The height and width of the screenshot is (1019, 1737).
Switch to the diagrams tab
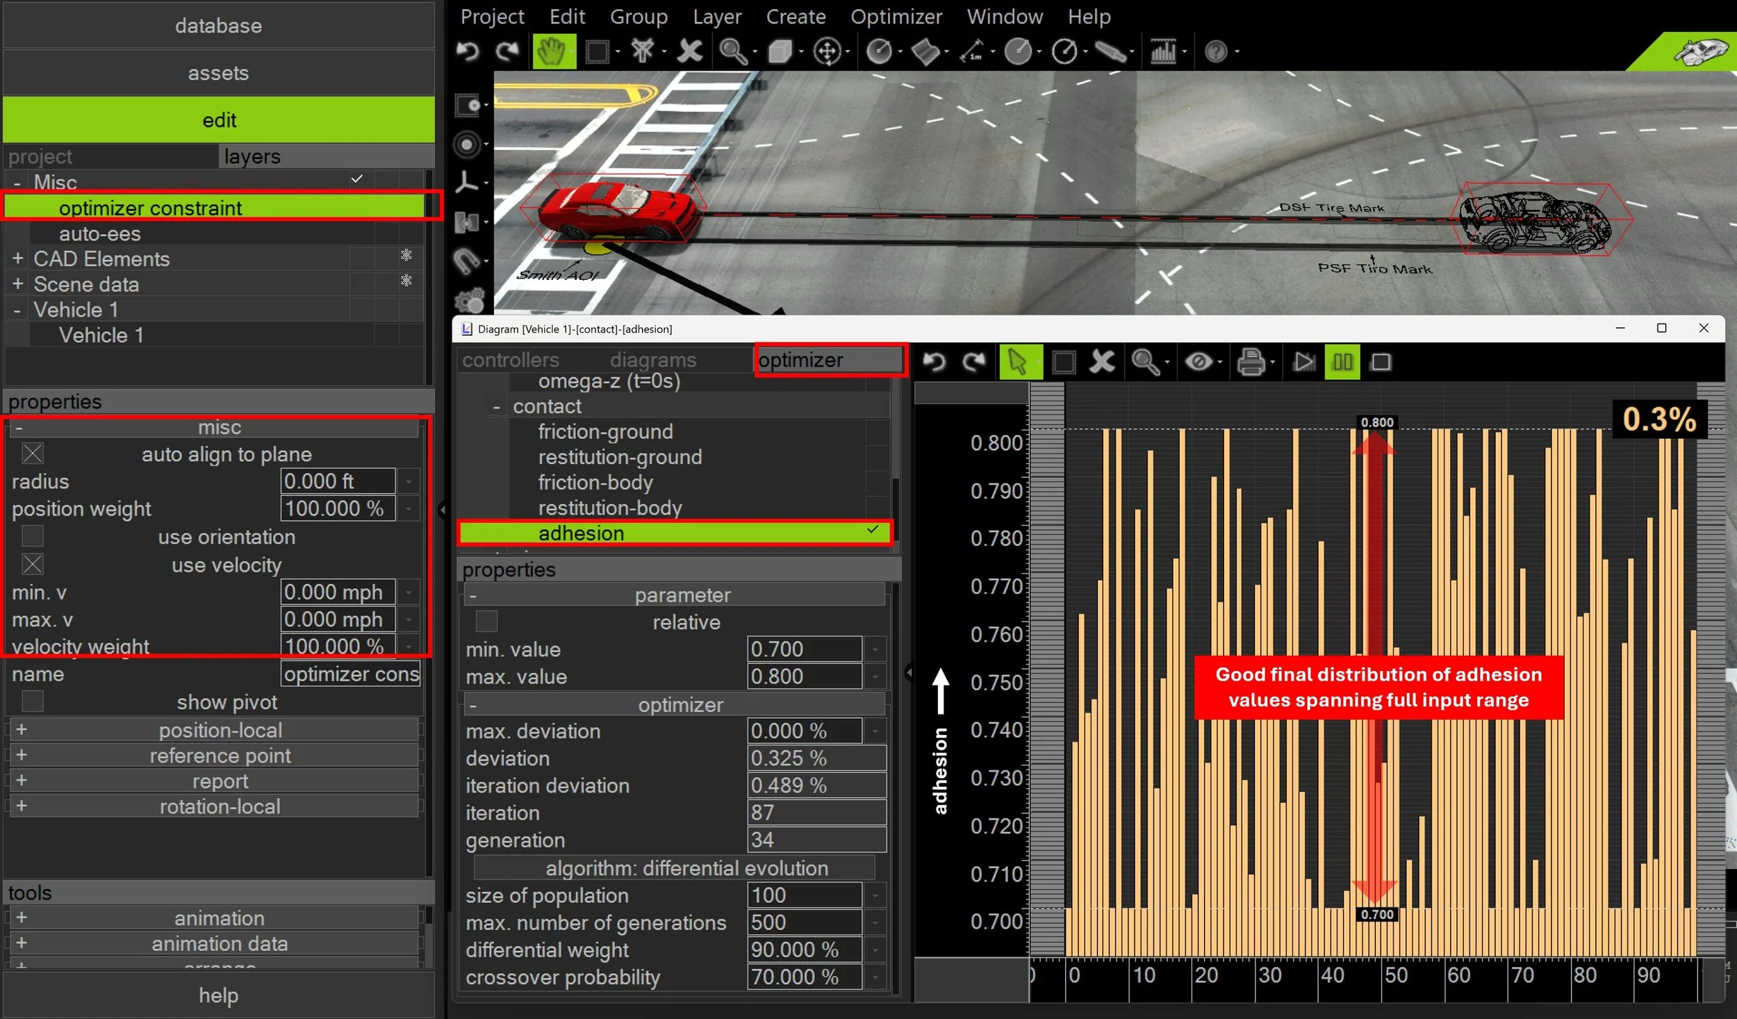652,360
